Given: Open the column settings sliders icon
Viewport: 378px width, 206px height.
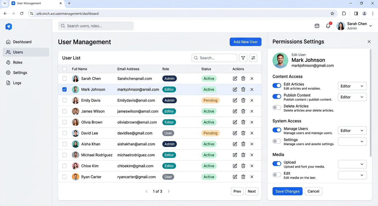Looking at the screenshot, I should coord(253,58).
